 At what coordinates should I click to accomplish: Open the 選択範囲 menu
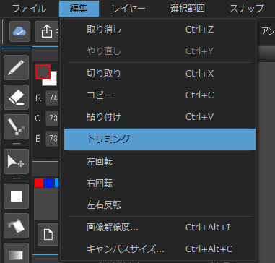188,9
